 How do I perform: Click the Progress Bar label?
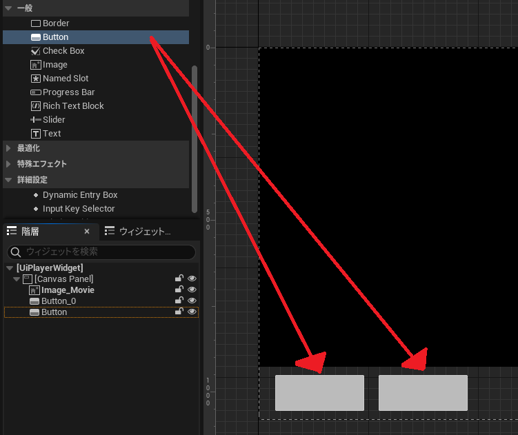(x=69, y=92)
